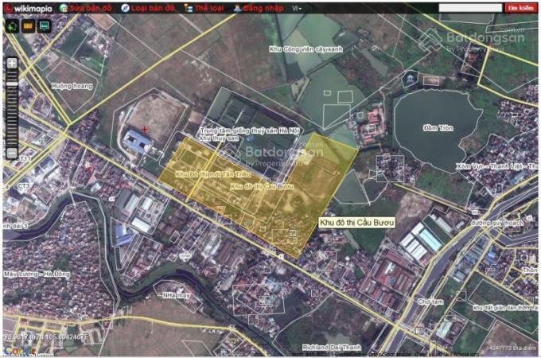Click the Xóm Vực - Thanh Liệt label
This screenshot has height=358, width=541.
pyautogui.click(x=496, y=166)
